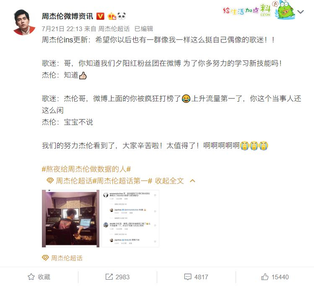This screenshot has width=314, height=286.
Task: Open the post options chevron menu
Action: [301, 12]
